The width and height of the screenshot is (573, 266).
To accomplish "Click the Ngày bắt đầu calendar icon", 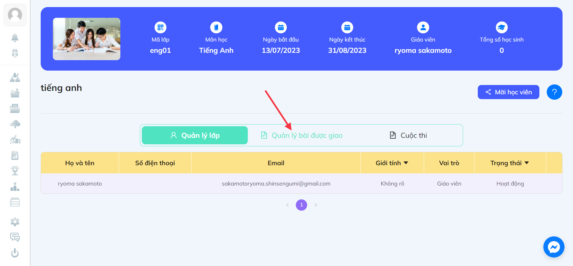I will coord(281,27).
